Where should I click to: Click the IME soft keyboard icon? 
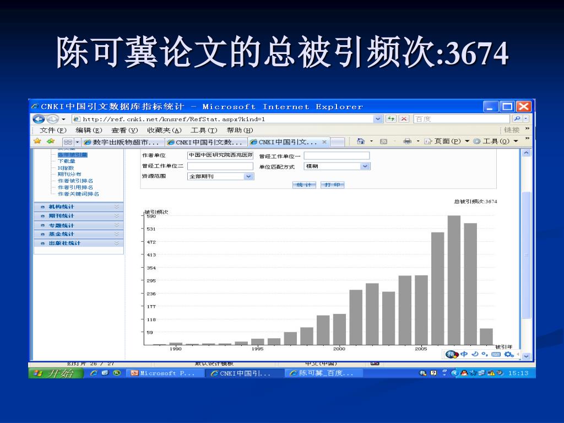496,354
